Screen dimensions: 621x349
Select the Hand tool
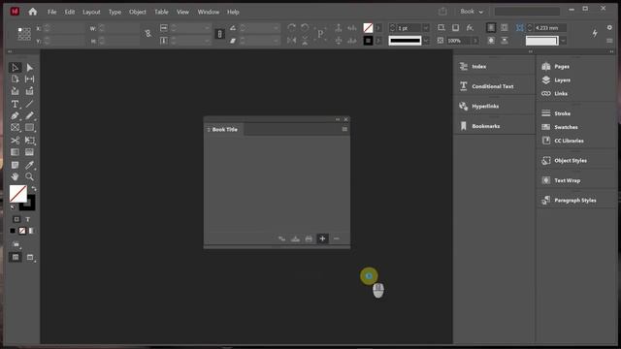click(x=16, y=176)
